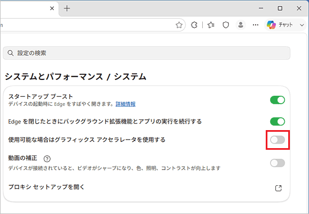This screenshot has height=214, width=309.
Task: Open Settings and more ellipsis menu
Action: 256,25
